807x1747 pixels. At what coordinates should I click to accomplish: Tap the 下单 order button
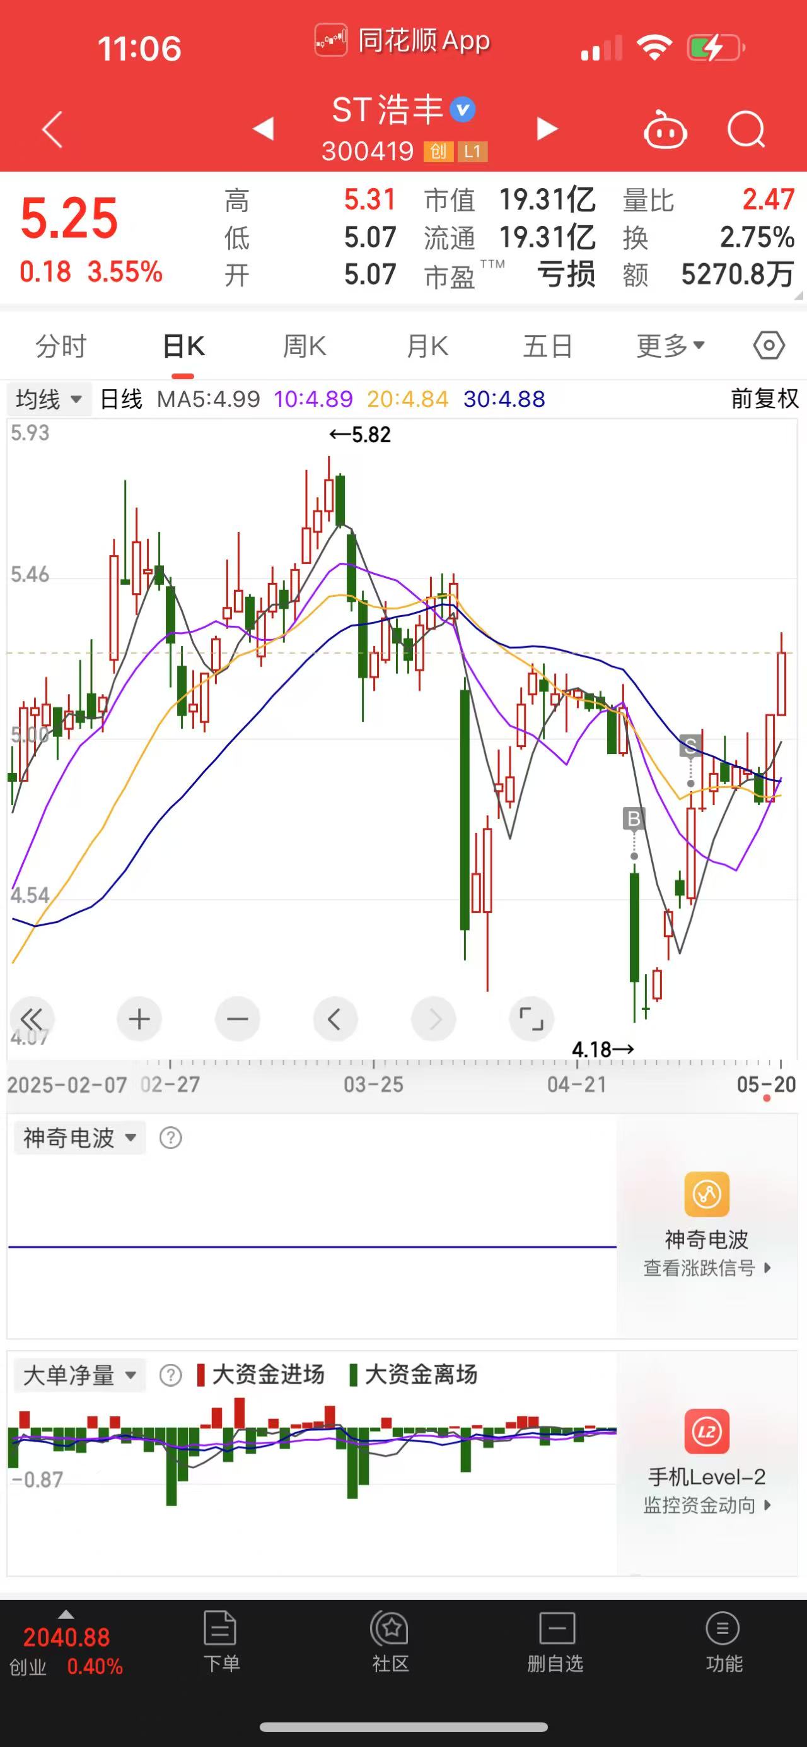click(x=221, y=1641)
